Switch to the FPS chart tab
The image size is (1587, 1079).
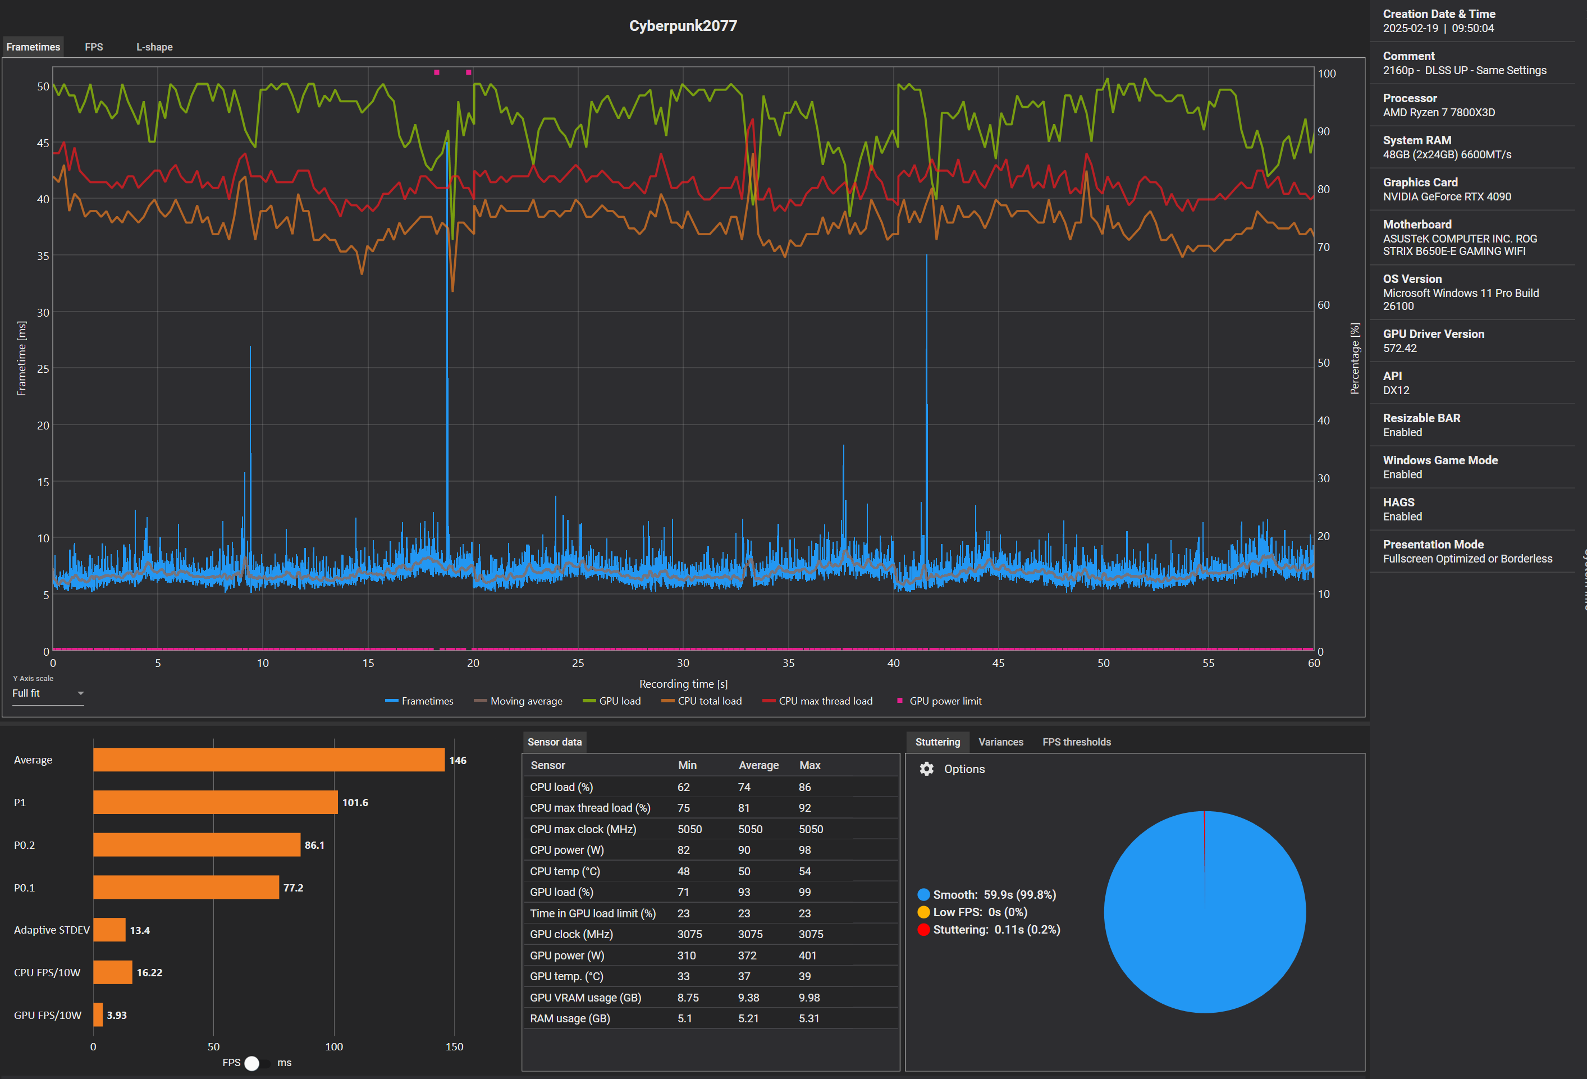[x=94, y=47]
